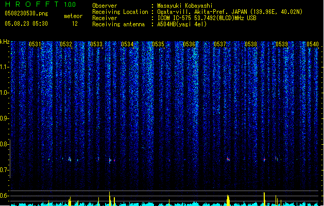Click the yellow intensity bar cluster near 0537
Viewport: 324px width, 206px height.
tap(228, 200)
